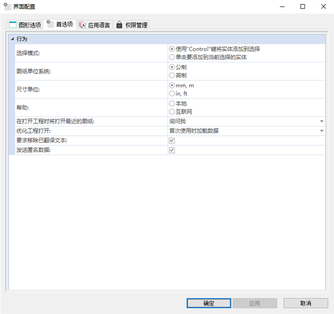
Task: Click the 首选项 gear icon
Action: 50,24
